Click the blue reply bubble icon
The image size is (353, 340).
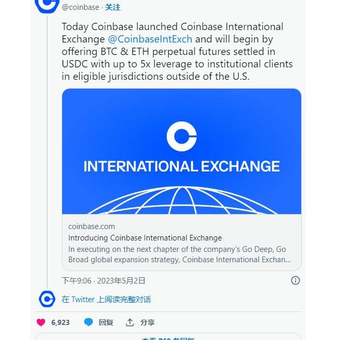point(89,322)
